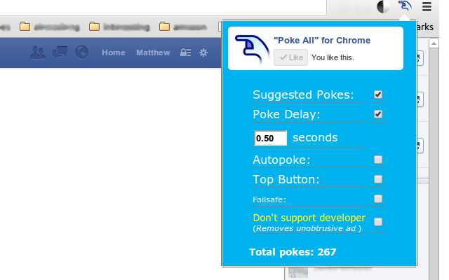449x280 pixels.
Task: Open the third blurred bookmark folder
Action: tap(182, 27)
